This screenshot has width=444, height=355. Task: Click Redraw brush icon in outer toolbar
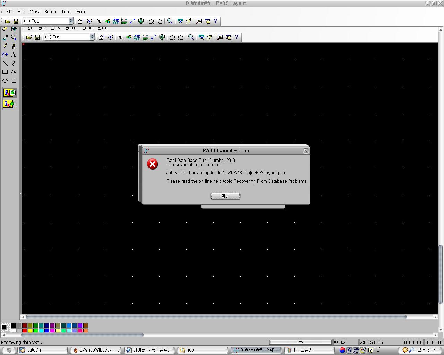coord(189,21)
